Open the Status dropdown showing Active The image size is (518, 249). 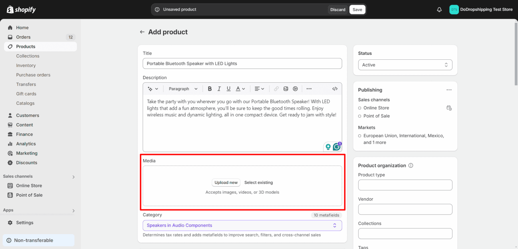click(405, 64)
